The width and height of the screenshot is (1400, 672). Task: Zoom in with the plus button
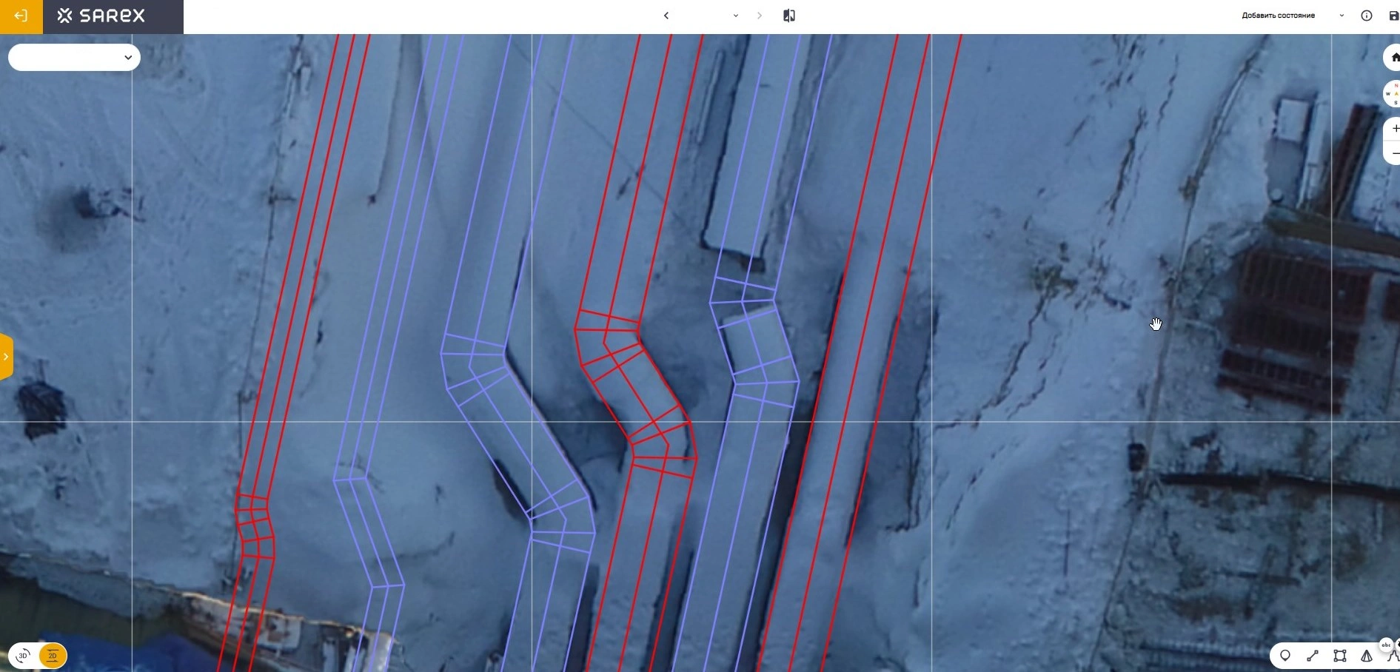(1395, 128)
